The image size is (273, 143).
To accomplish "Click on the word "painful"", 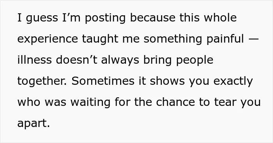I will 225,39.
